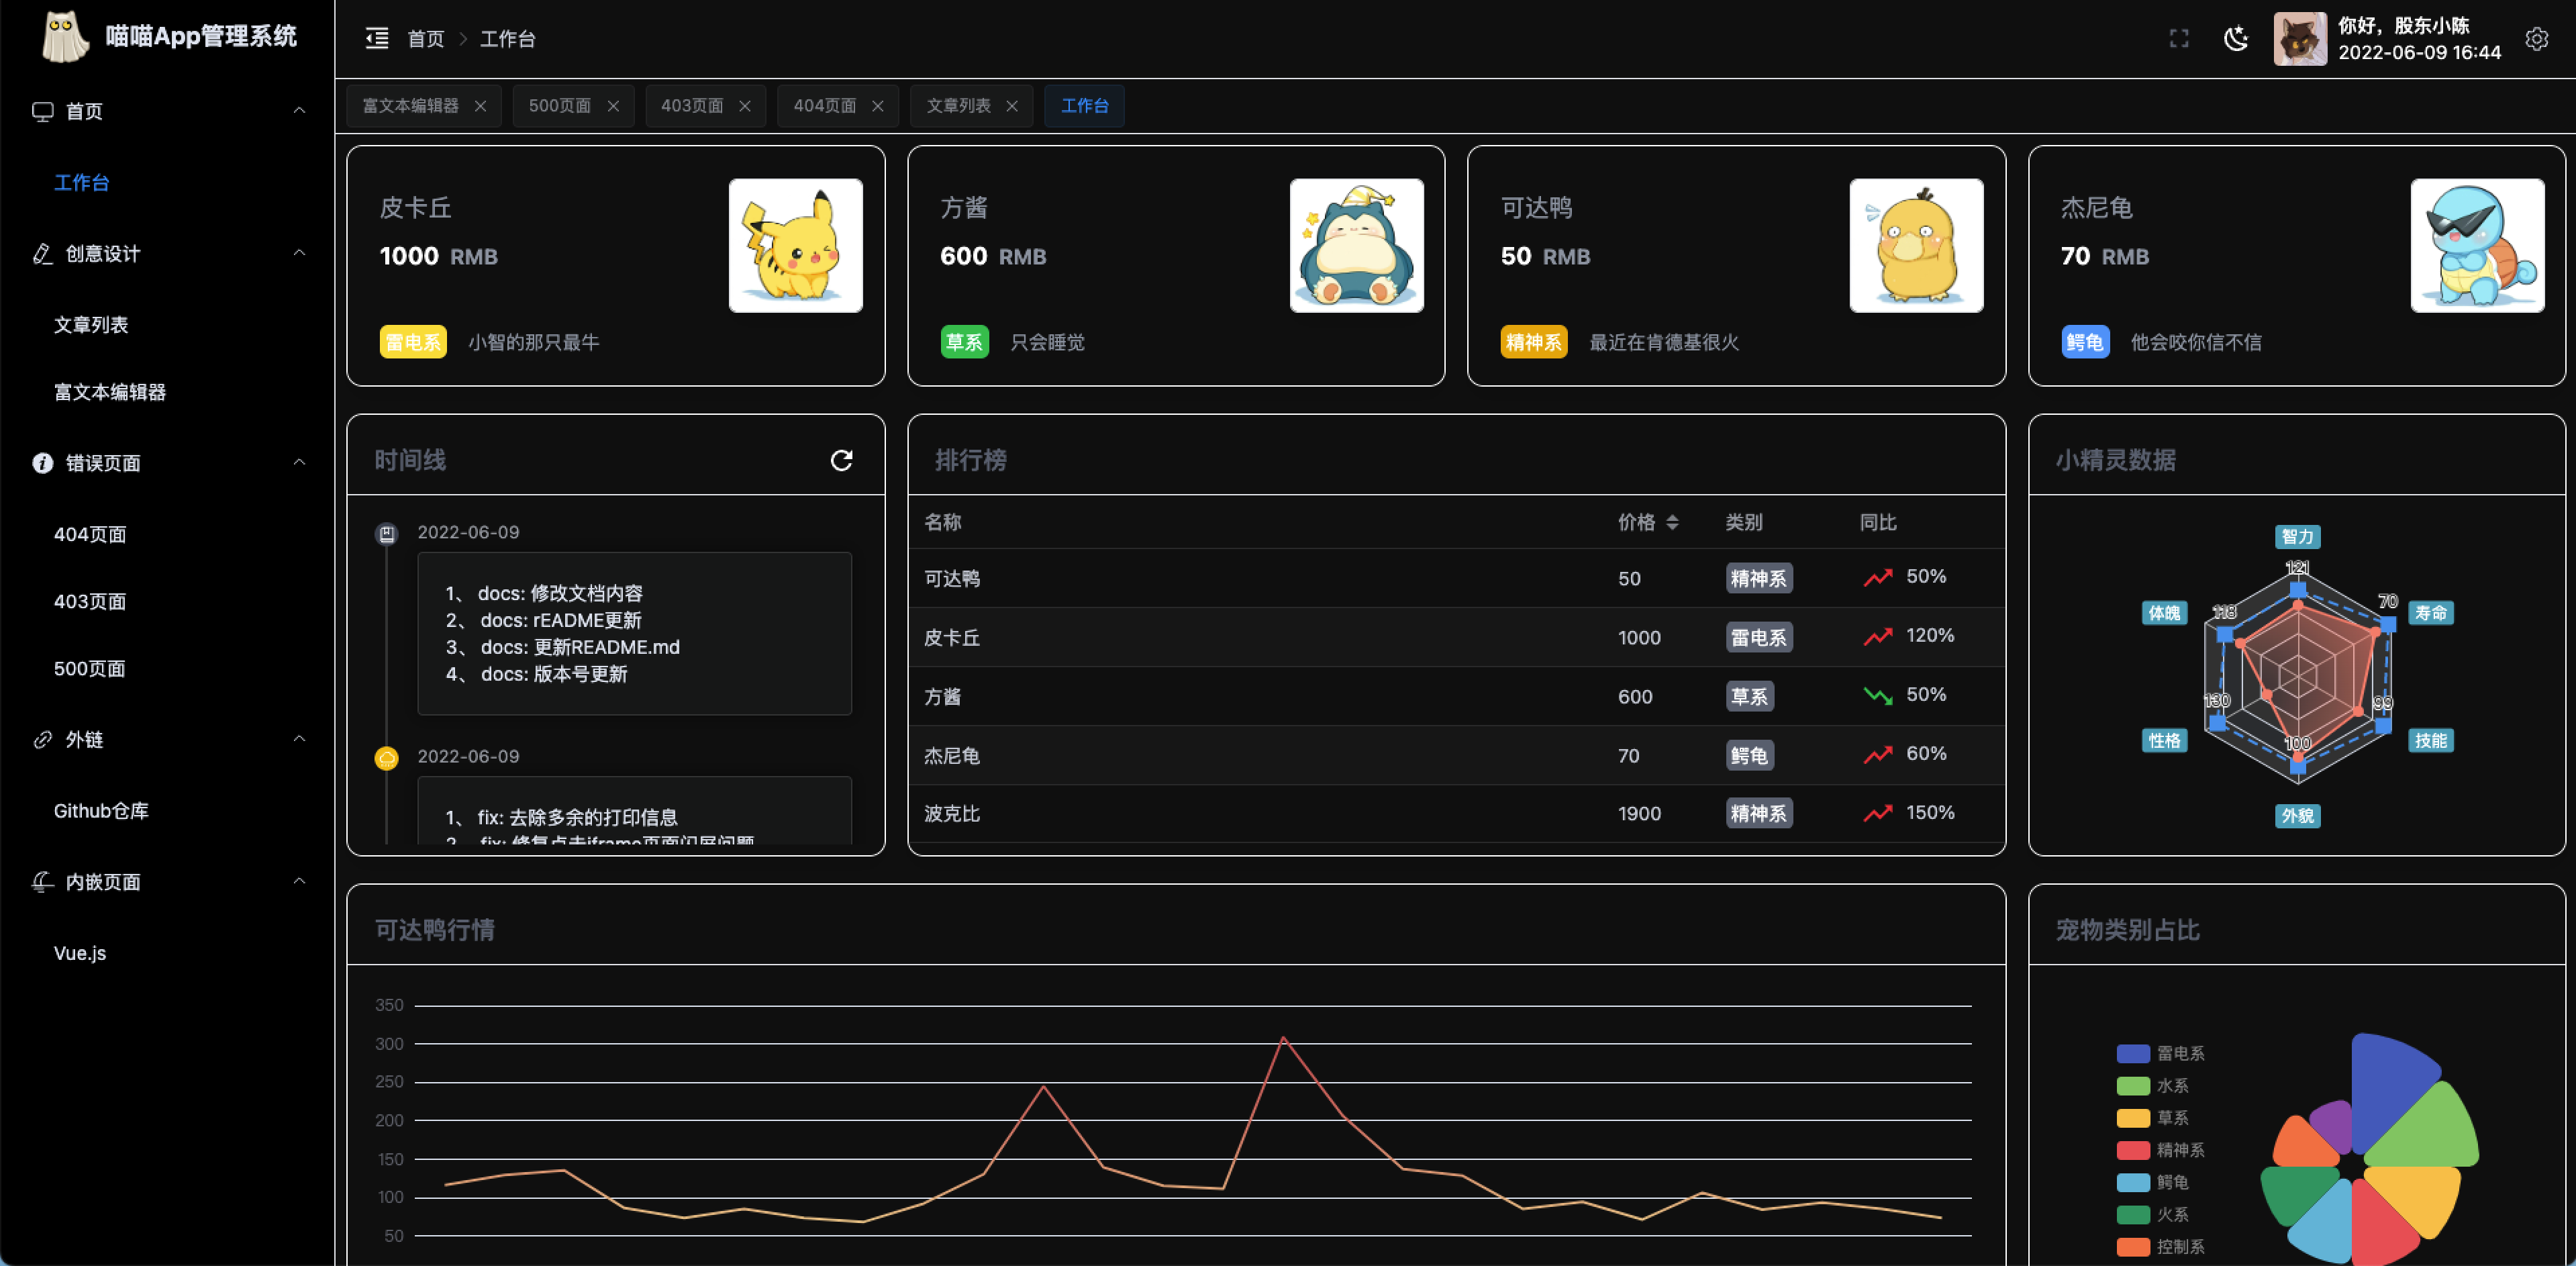Collapse the sidebar with menu fold icon

[377, 39]
